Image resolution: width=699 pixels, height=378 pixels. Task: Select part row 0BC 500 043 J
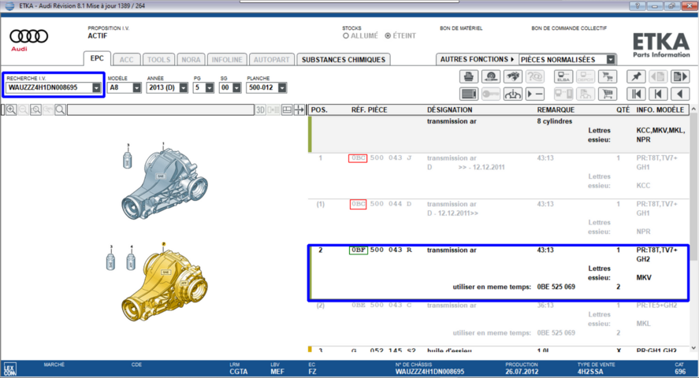tap(498, 176)
